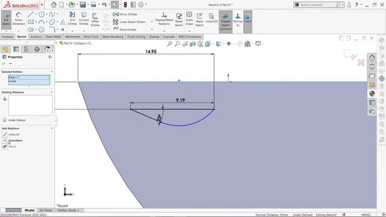Toggle Shaded Sketch Contours
386x217 pixels.
tap(226, 21)
